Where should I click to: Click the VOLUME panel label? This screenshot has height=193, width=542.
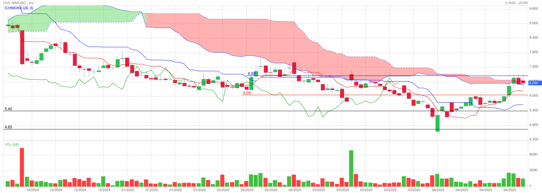click(12, 145)
